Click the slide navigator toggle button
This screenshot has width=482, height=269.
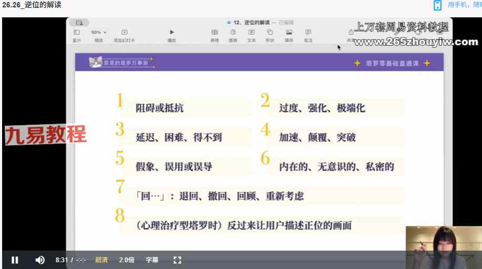79,23
